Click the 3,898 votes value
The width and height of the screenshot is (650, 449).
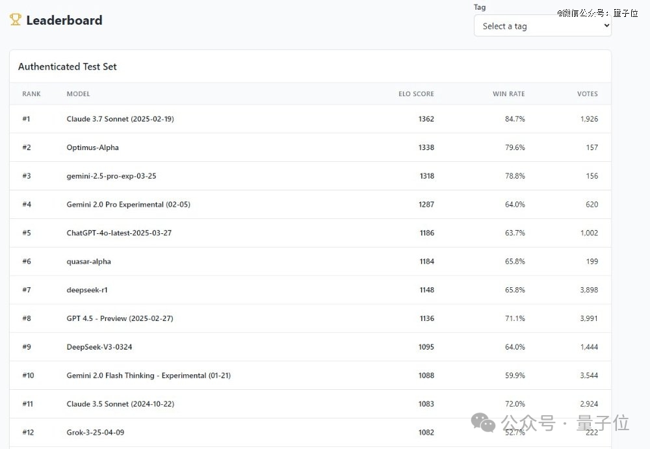tap(589, 290)
